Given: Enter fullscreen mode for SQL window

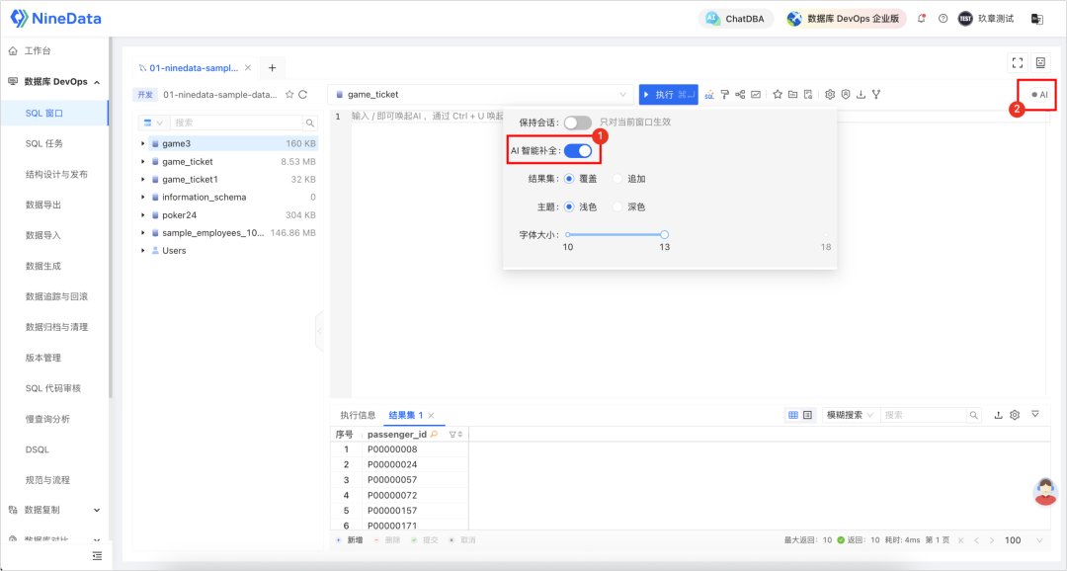Looking at the screenshot, I should tap(1018, 63).
